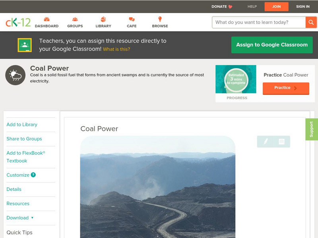Click the search input field

point(258,22)
